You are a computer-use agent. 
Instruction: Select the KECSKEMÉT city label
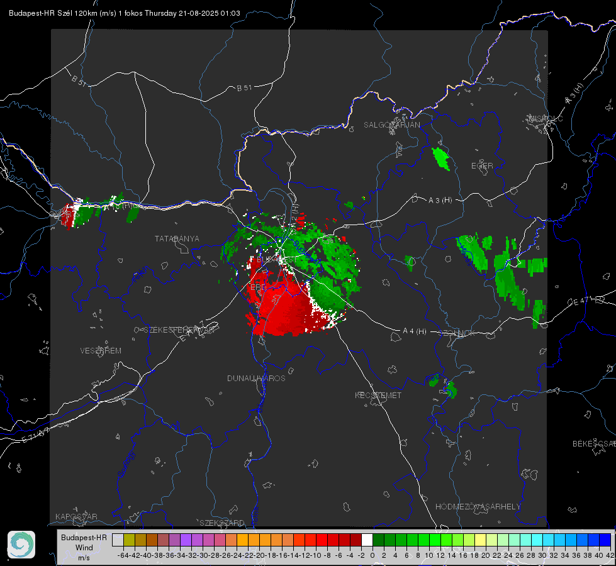[x=378, y=395]
